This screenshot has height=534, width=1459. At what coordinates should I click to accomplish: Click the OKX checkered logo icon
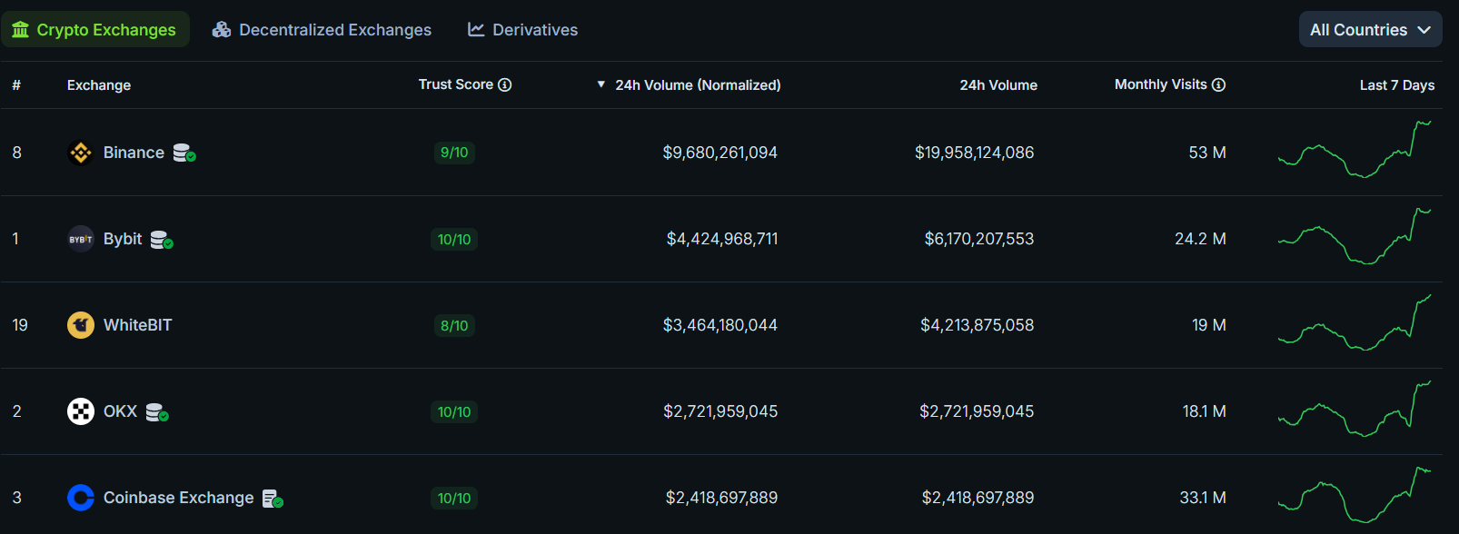point(81,411)
